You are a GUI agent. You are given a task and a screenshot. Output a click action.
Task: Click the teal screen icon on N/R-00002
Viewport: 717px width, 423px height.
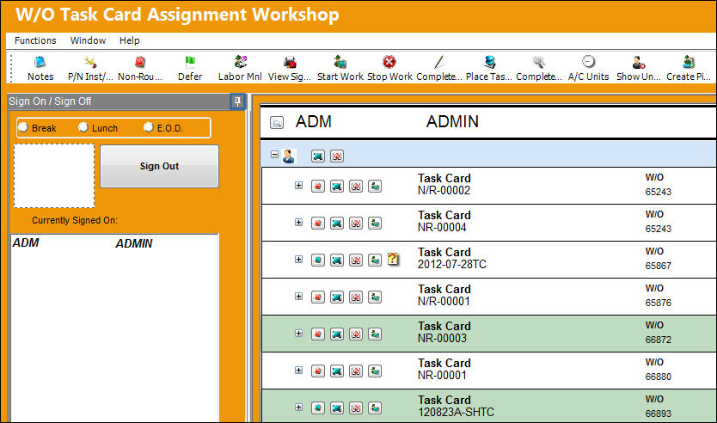coord(337,186)
